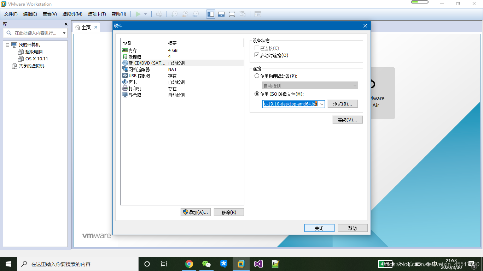Image resolution: width=483 pixels, height=271 pixels.
Task: Close the library panel with X icon
Action: tap(66, 24)
